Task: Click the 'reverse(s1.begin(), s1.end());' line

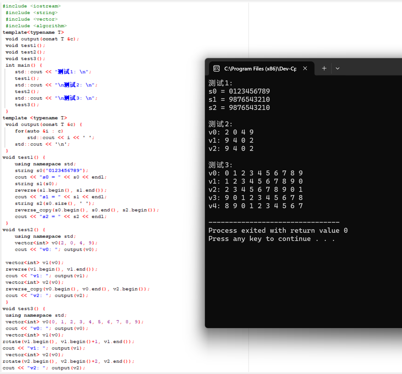Action: (x=61, y=190)
